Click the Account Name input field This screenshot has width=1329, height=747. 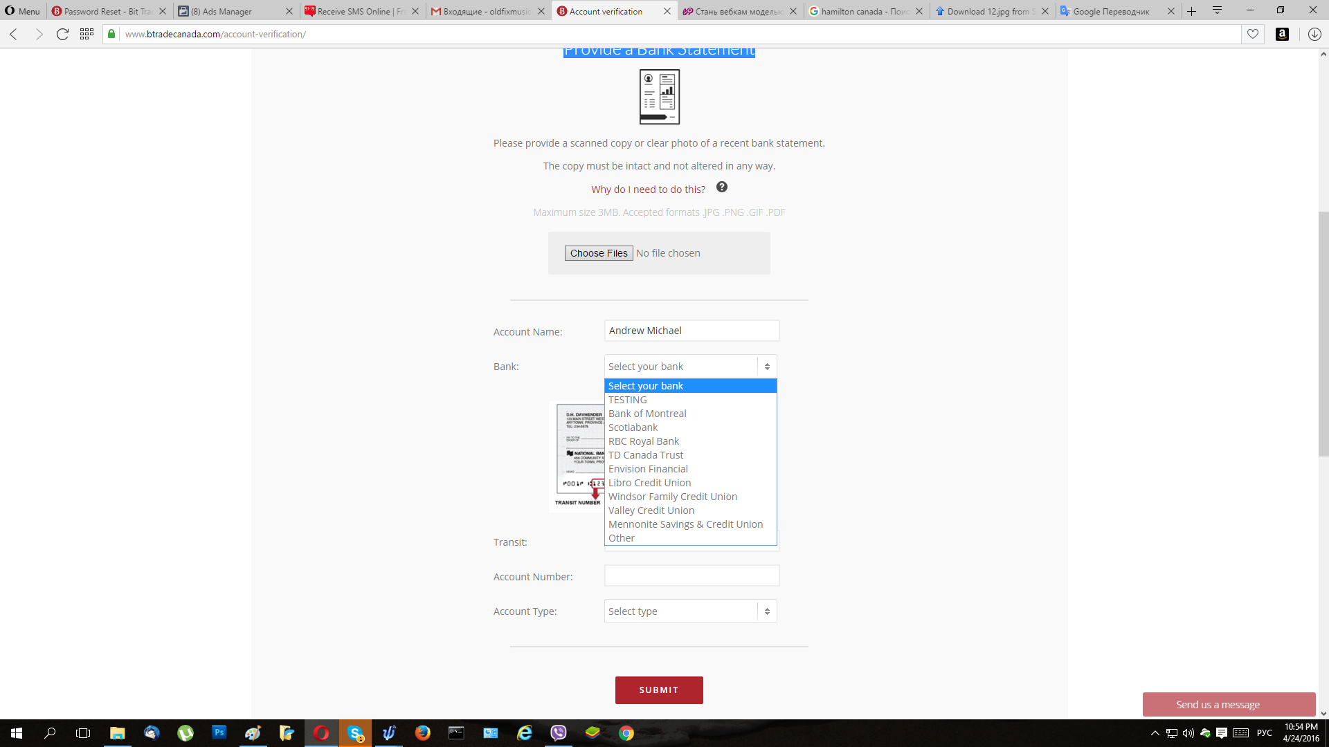(691, 331)
